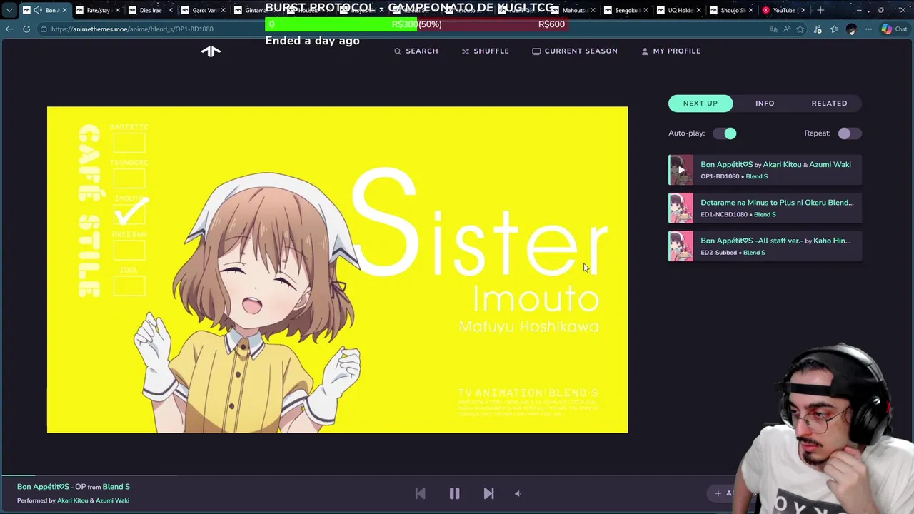Open the CURRENT SEASON navigation link
Screen dimensions: 914x514
(x=575, y=51)
